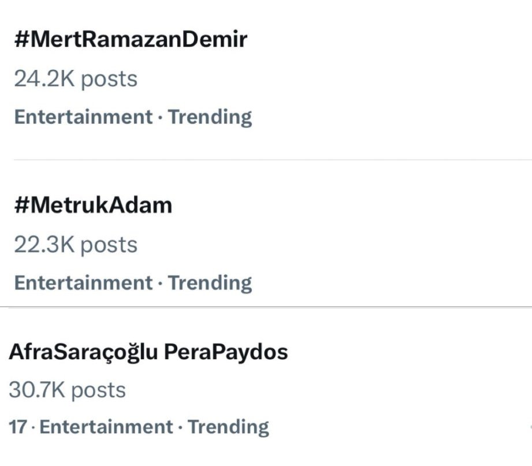Open the #MetrukAdam trending hashtag
Screen dimensions: 532x466
coord(93,205)
